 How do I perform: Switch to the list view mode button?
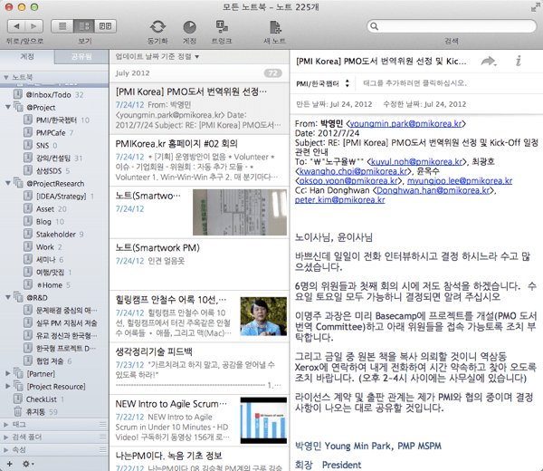pyautogui.click(x=62, y=27)
